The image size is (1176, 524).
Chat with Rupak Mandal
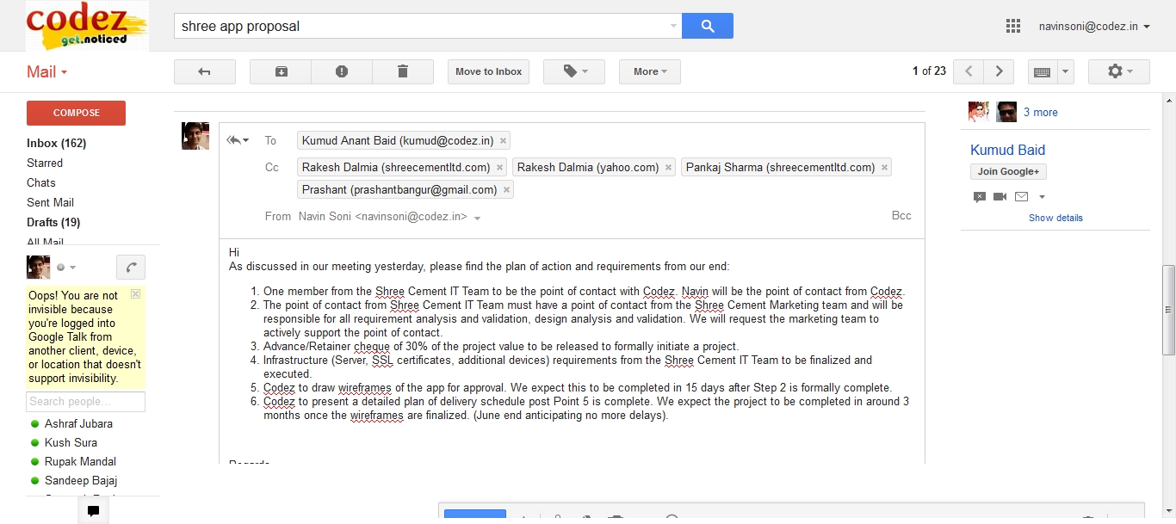(x=80, y=462)
